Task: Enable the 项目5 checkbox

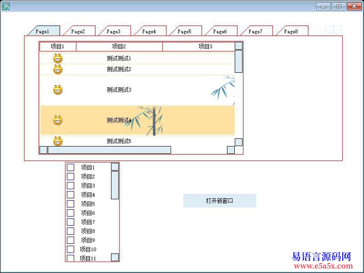Action: tap(71, 204)
